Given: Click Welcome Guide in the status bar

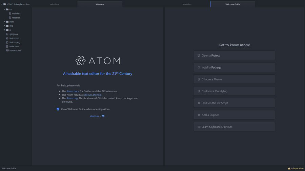Looking at the screenshot, I should [9, 168].
